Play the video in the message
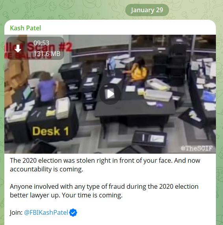The height and width of the screenshot is (225, 223). click(x=110, y=94)
